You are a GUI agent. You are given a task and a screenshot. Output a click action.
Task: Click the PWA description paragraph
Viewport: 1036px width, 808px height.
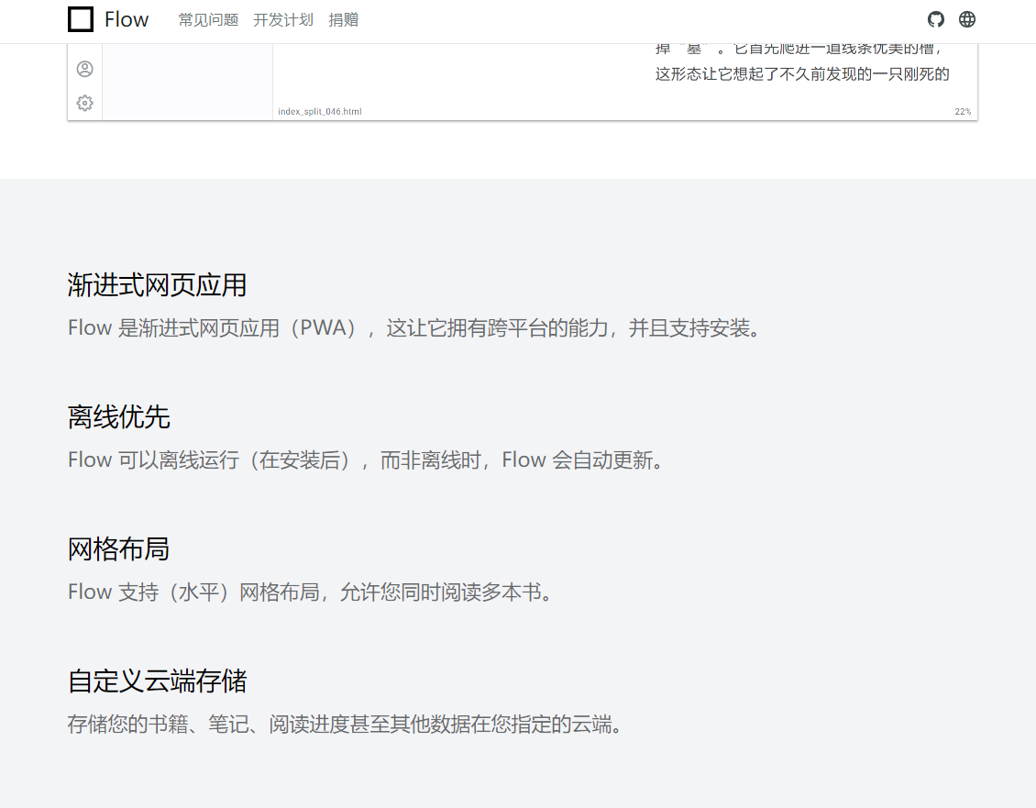pos(414,328)
